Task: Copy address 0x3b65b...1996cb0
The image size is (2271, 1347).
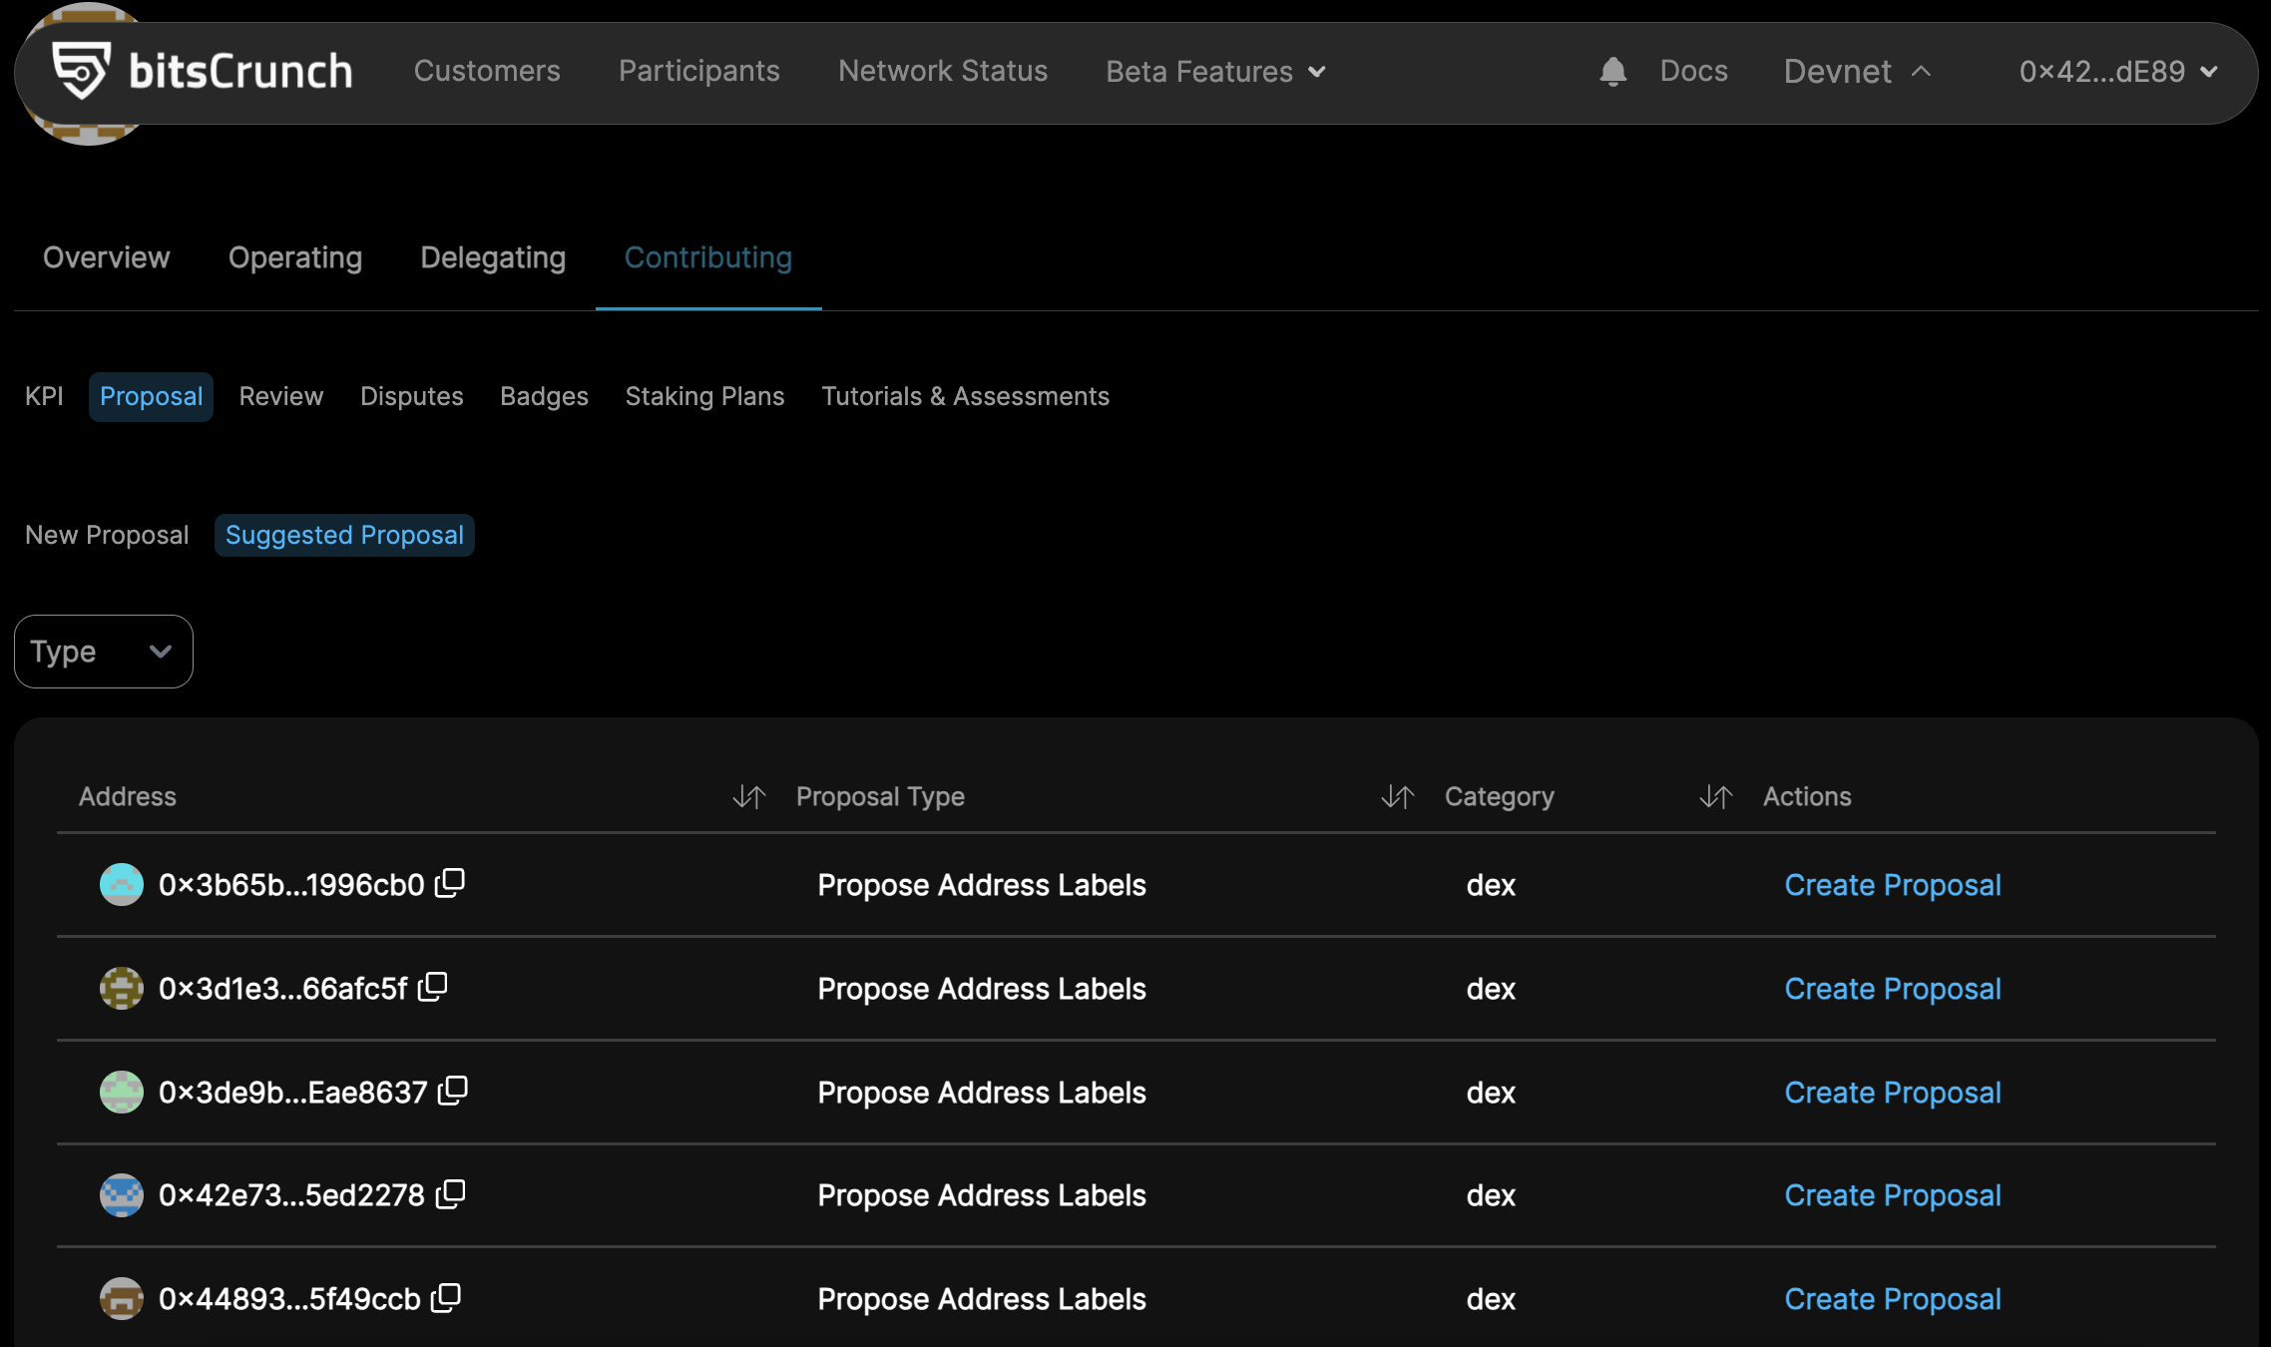Action: [x=450, y=883]
